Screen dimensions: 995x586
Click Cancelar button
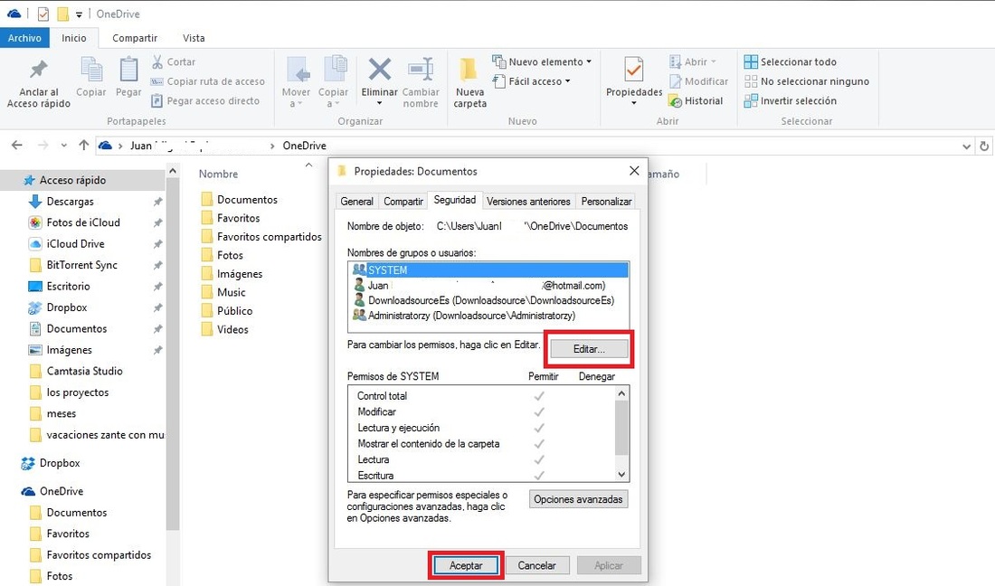click(536, 565)
